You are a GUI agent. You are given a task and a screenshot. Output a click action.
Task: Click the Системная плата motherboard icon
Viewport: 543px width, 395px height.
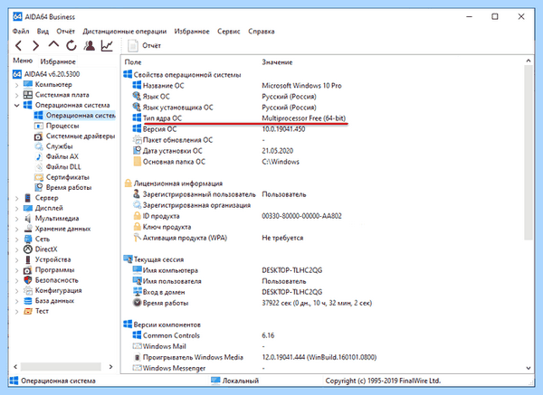coord(28,95)
